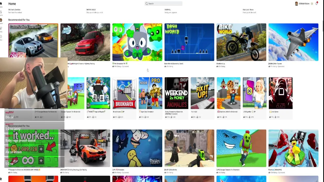The width and height of the screenshot is (324, 182).
Task: Click the Michael's Zombies title text
Action: [x=14, y=10]
